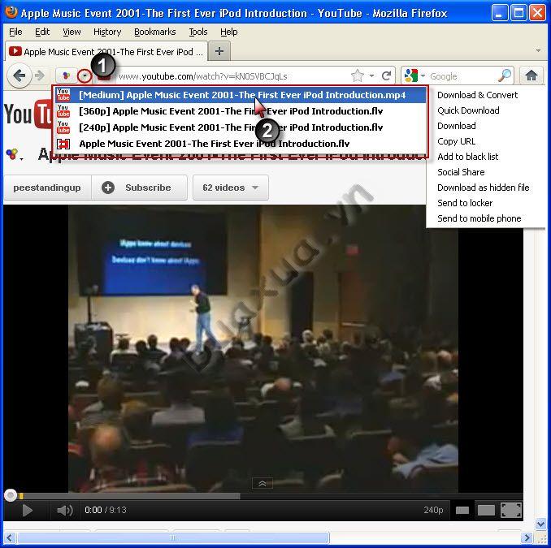Open the Tools menu

click(198, 32)
